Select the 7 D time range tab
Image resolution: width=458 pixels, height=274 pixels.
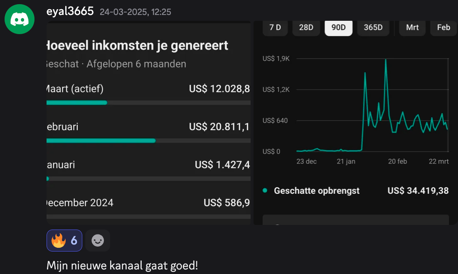pyautogui.click(x=275, y=27)
